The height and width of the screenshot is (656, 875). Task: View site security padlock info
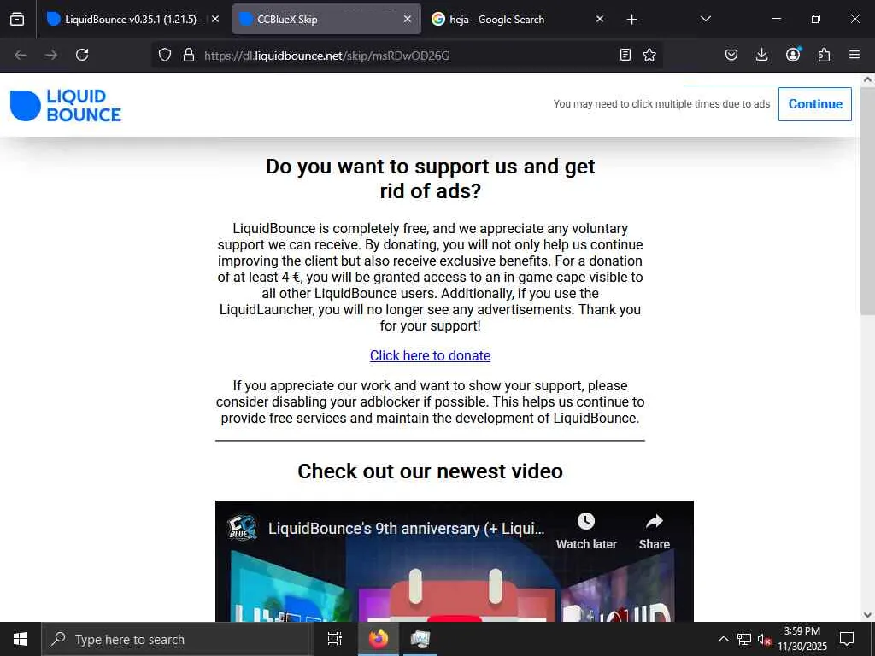pos(189,55)
